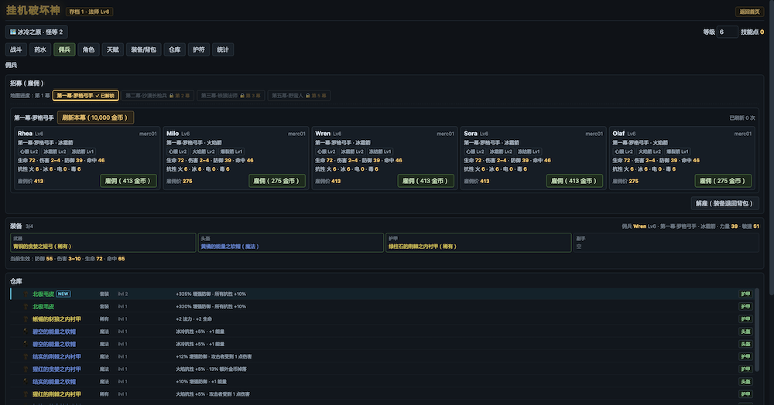Select 结实的能量之软帽 item name
This screenshot has width=774, height=405.
54,382
